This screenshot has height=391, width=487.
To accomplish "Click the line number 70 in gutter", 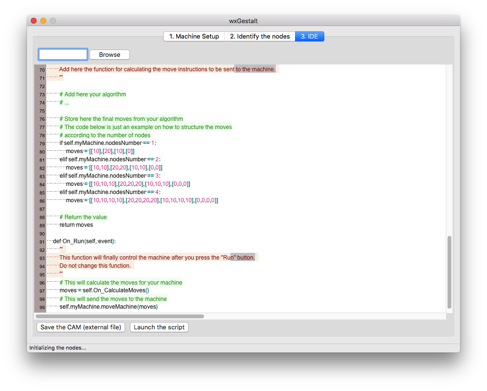I will (42, 70).
